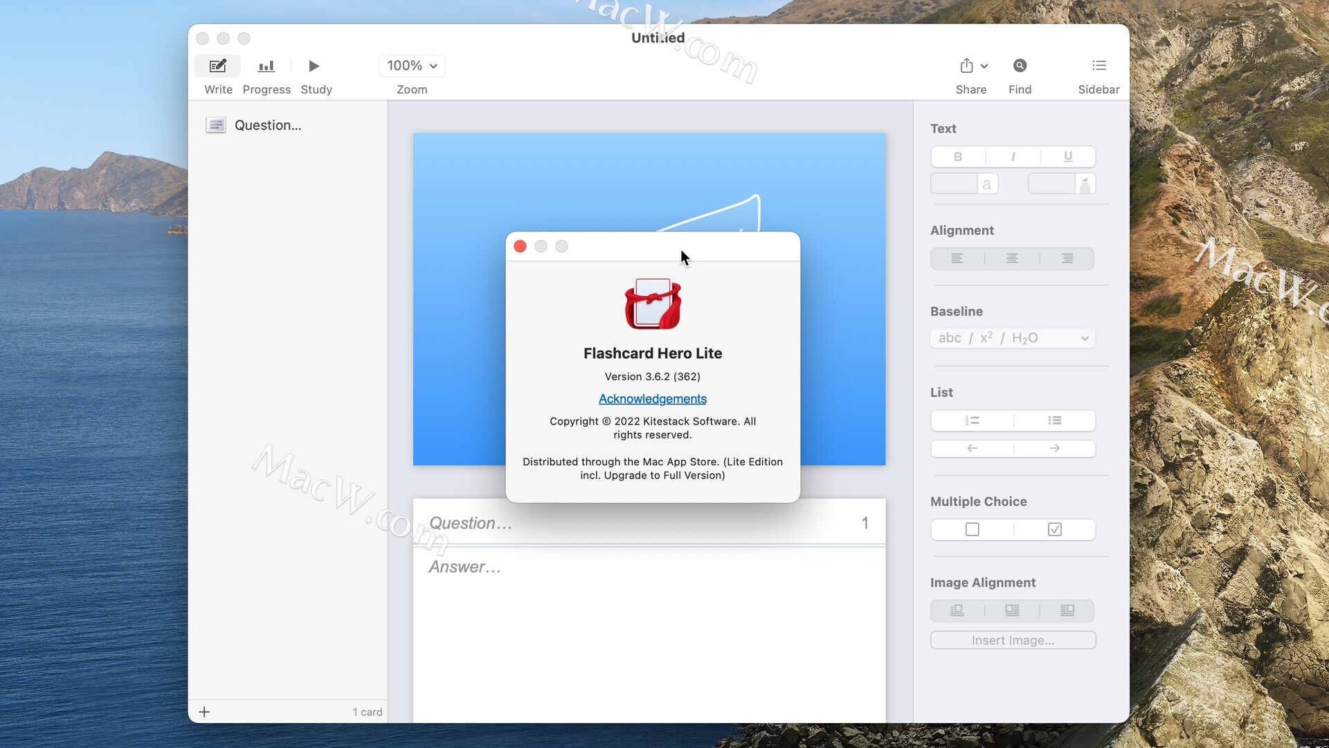Viewport: 1329px width, 748px height.
Task: Center align the text
Action: (x=1012, y=259)
